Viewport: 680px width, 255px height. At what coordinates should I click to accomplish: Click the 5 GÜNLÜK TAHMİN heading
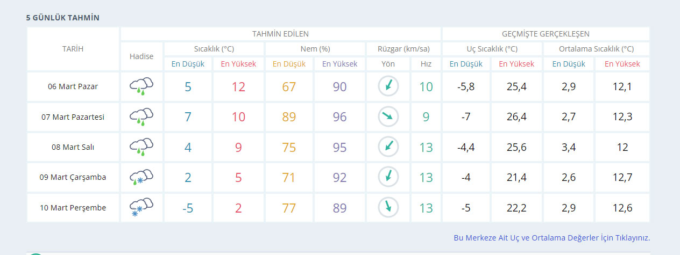pos(62,18)
